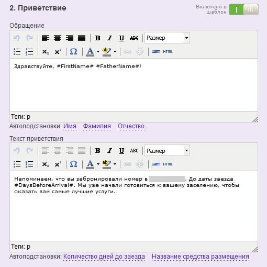Viewport: 267px width, 267px height.
Task: Apply superscript in Текст приветствия editor
Action: (58, 164)
